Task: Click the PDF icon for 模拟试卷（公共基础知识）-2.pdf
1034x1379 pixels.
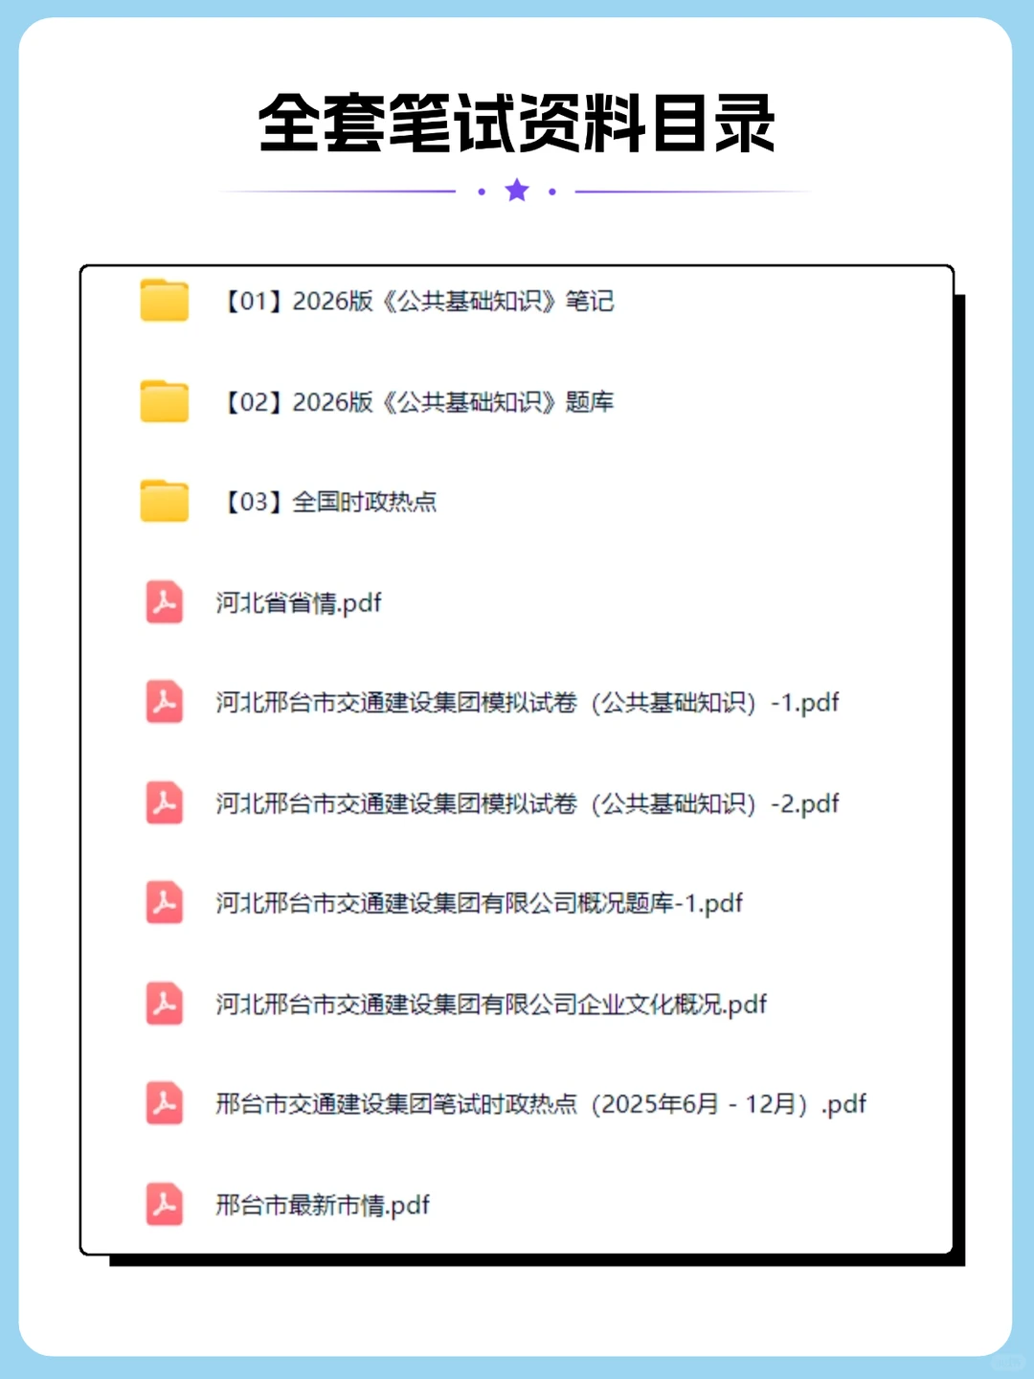Action: click(165, 803)
